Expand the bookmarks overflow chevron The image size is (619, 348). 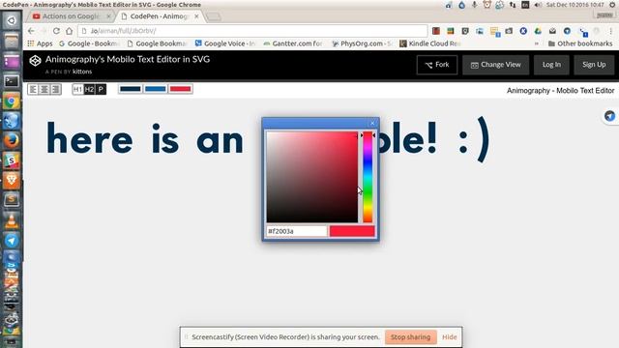[x=537, y=43]
